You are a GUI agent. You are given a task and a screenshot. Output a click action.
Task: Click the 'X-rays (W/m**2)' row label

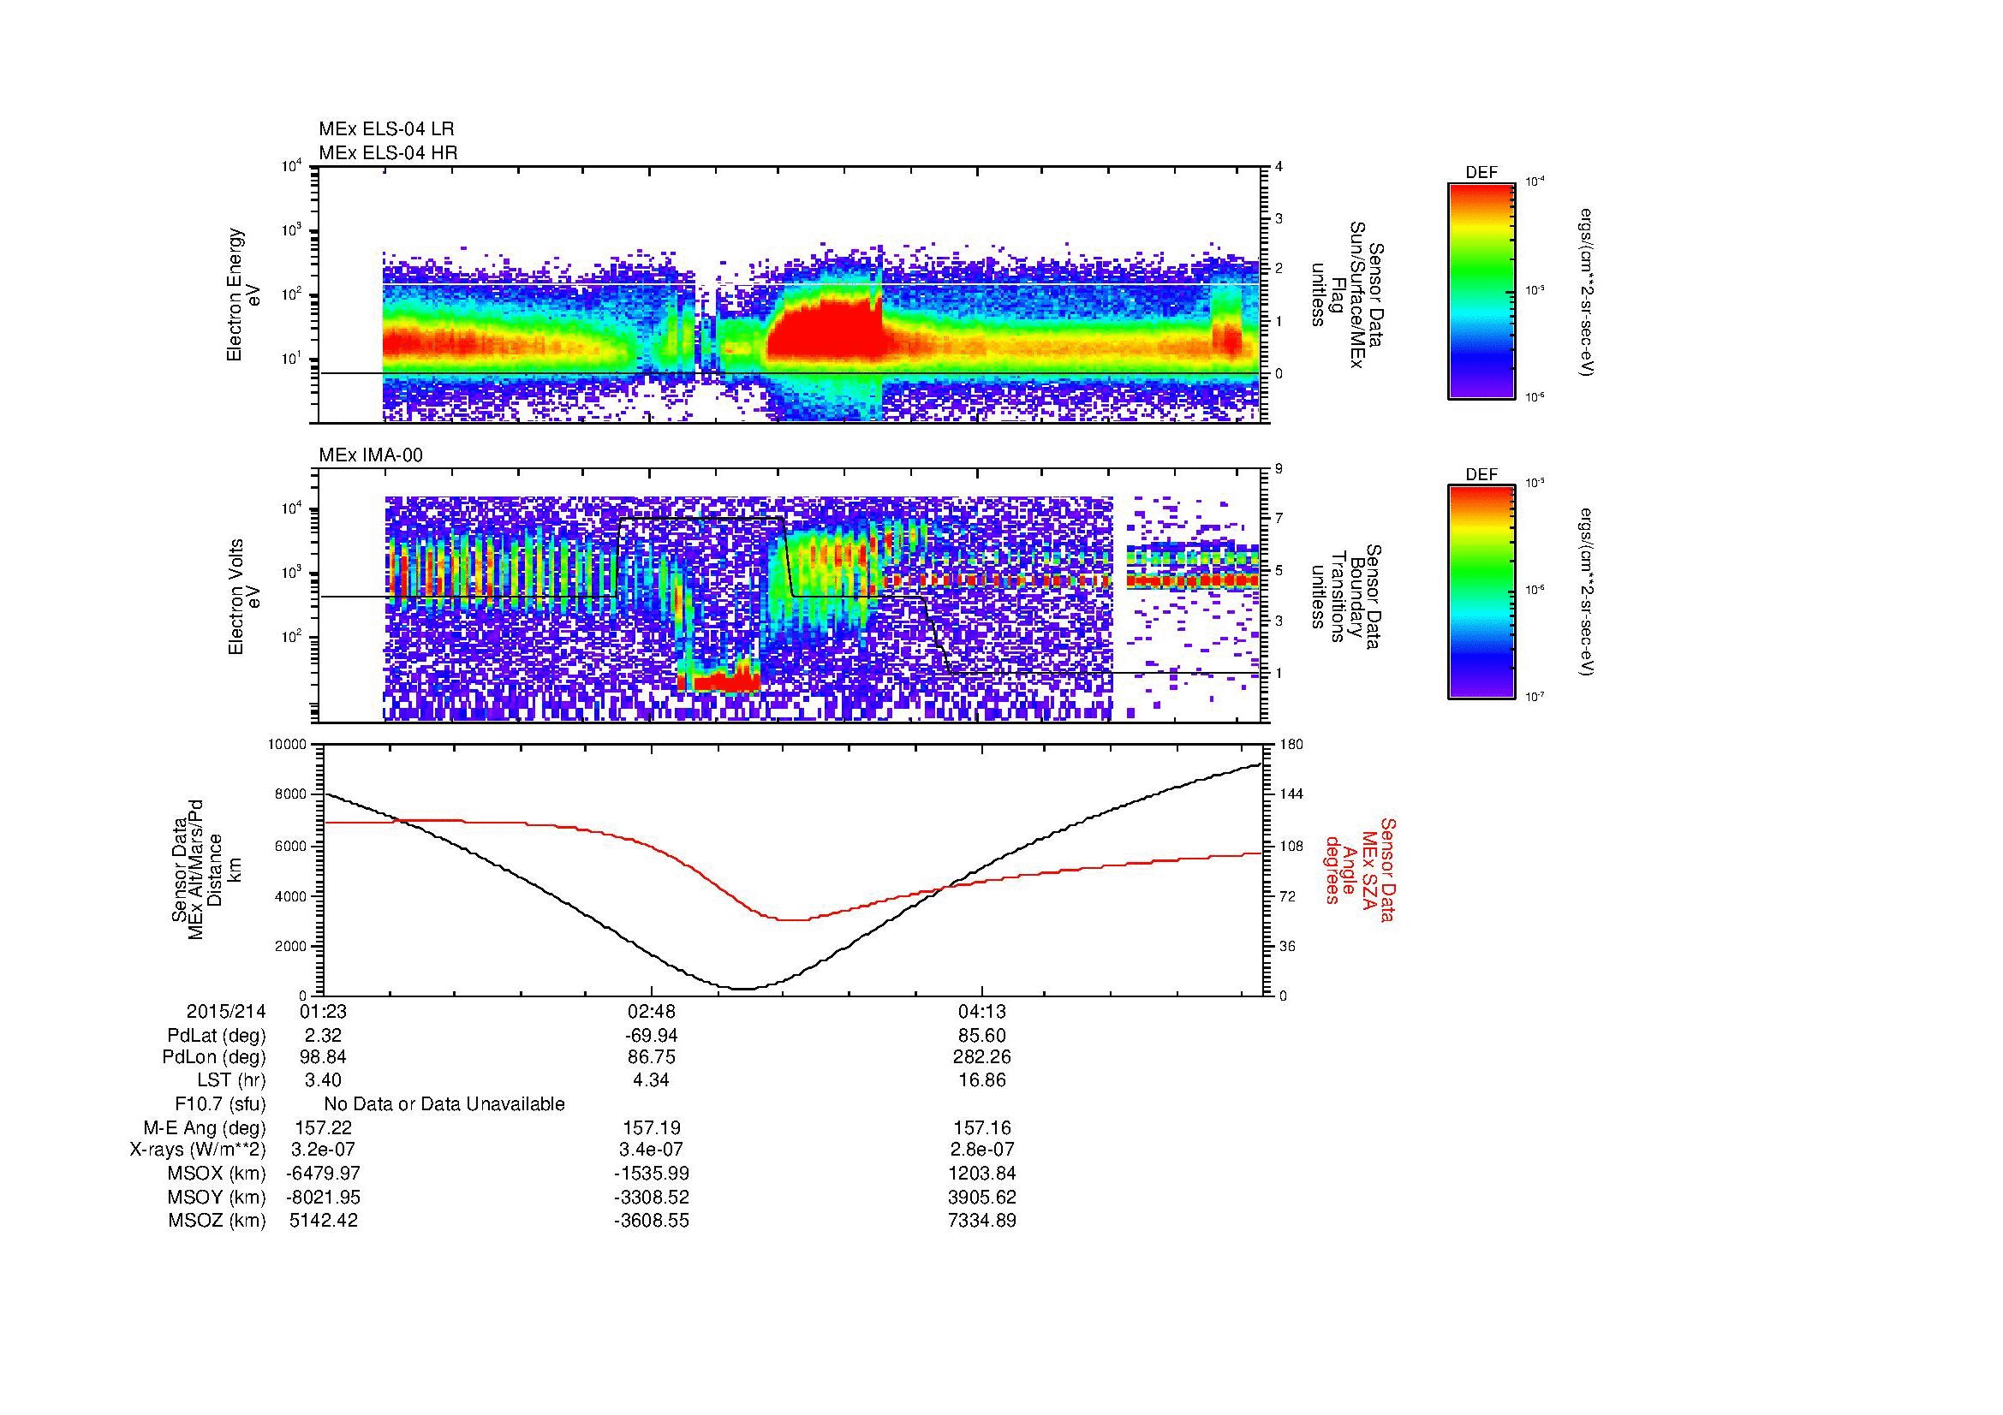tap(198, 1150)
